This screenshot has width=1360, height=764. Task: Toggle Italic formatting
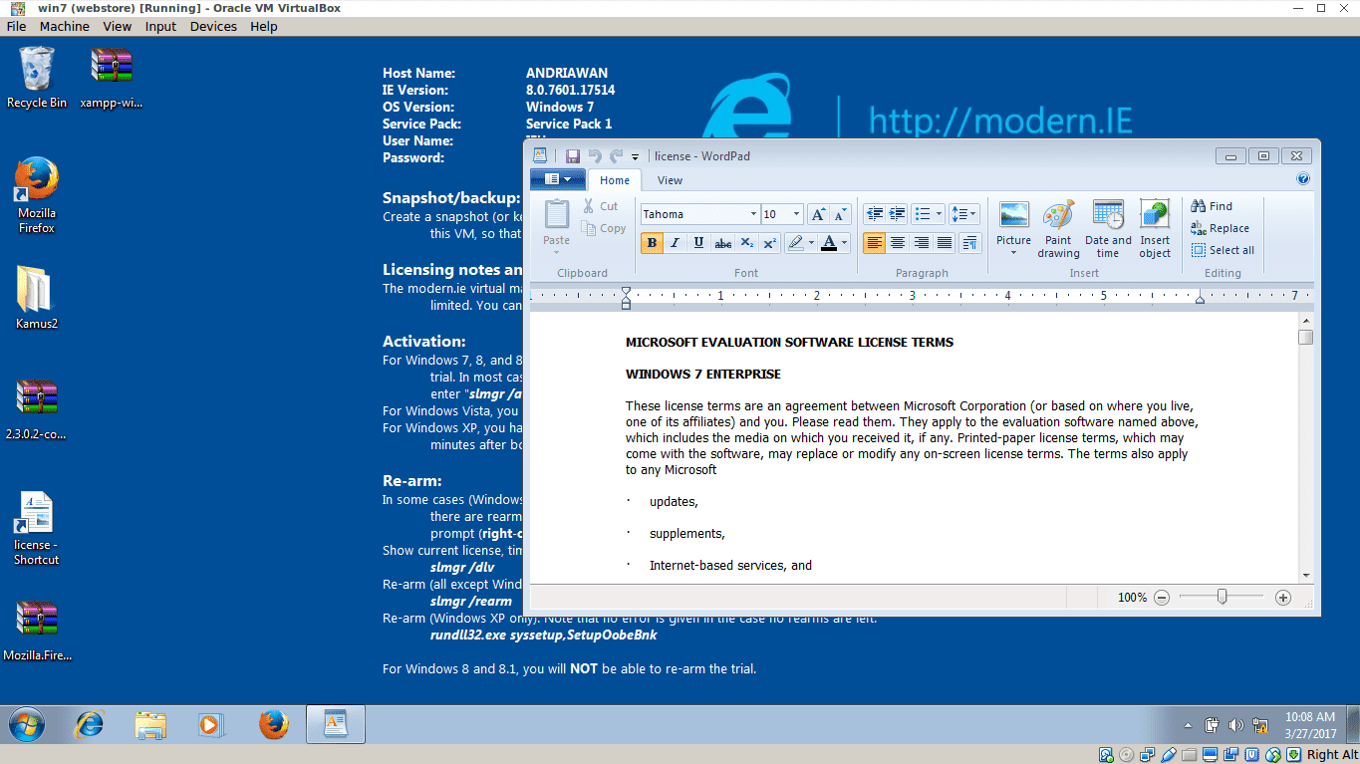(x=676, y=243)
